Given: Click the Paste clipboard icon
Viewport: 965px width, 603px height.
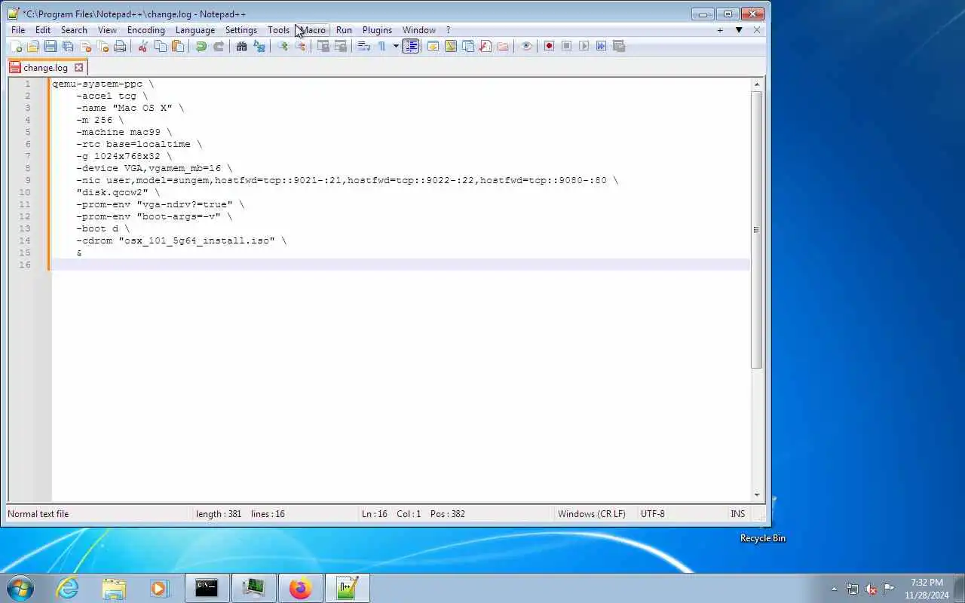Looking at the screenshot, I should click(178, 46).
